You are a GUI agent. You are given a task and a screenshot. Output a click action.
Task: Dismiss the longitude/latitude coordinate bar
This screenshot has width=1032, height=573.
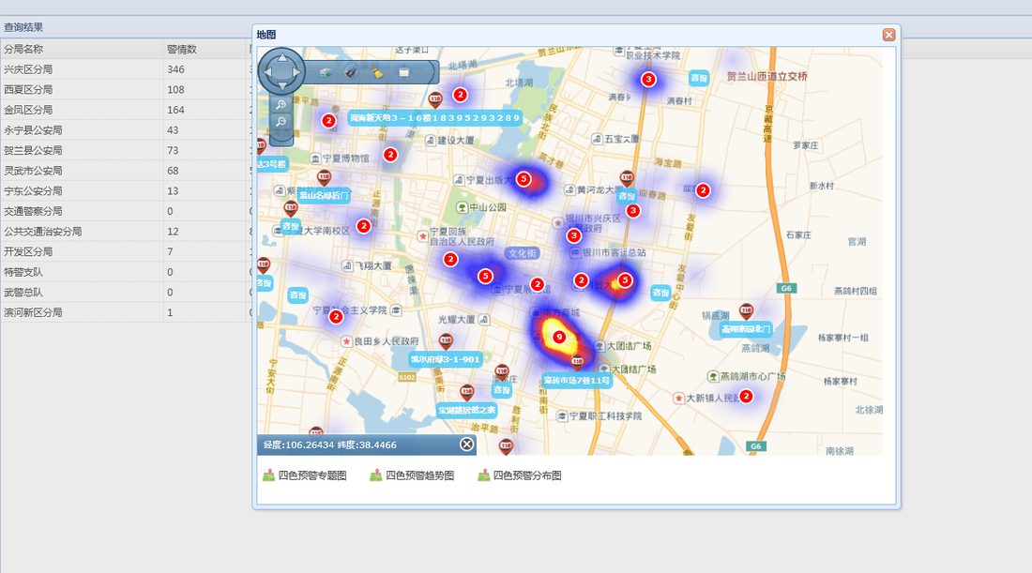pos(466,445)
